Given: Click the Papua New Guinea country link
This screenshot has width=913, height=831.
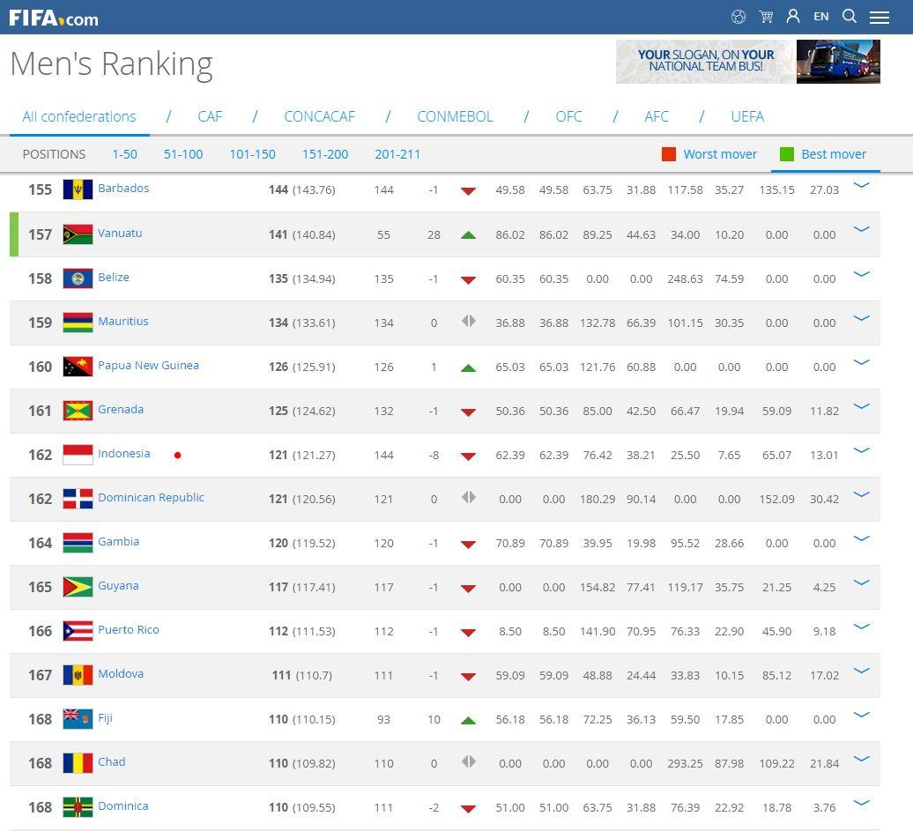Looking at the screenshot, I should pyautogui.click(x=148, y=366).
